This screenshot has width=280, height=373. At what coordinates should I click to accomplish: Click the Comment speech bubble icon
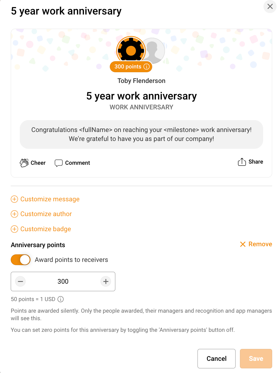[59, 163]
